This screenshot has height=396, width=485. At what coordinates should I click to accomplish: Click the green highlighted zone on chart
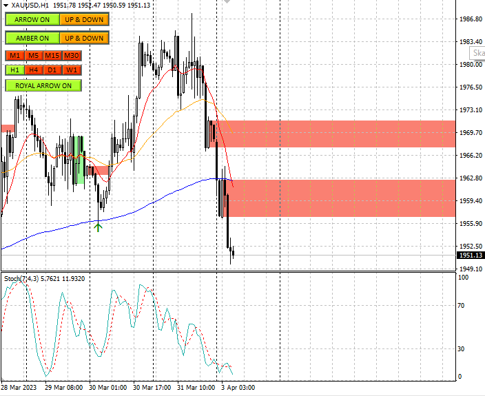[79, 160]
